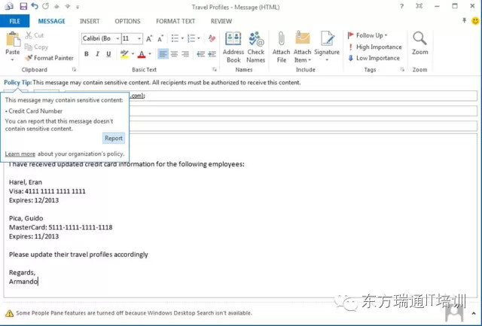Screen dimensions: 482x326
Task: Click the People Pane warning icon
Action: 10,313
